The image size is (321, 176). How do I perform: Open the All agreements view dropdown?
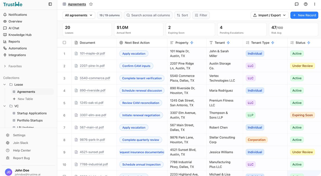[79, 15]
